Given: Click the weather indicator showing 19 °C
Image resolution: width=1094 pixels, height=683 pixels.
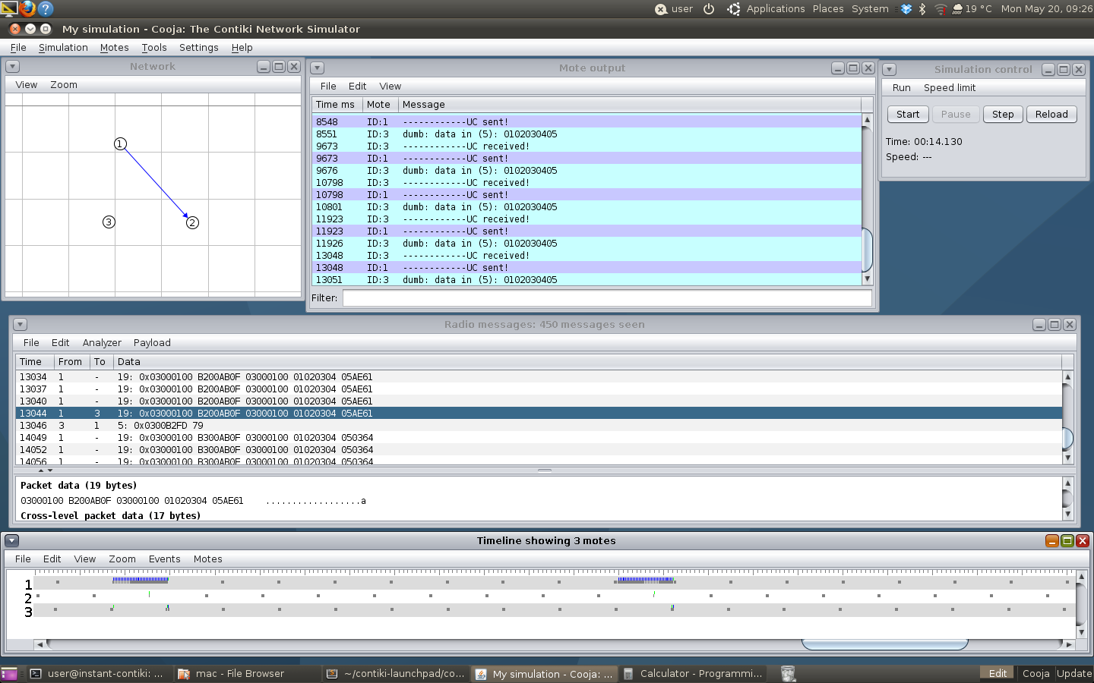Looking at the screenshot, I should click(x=972, y=9).
